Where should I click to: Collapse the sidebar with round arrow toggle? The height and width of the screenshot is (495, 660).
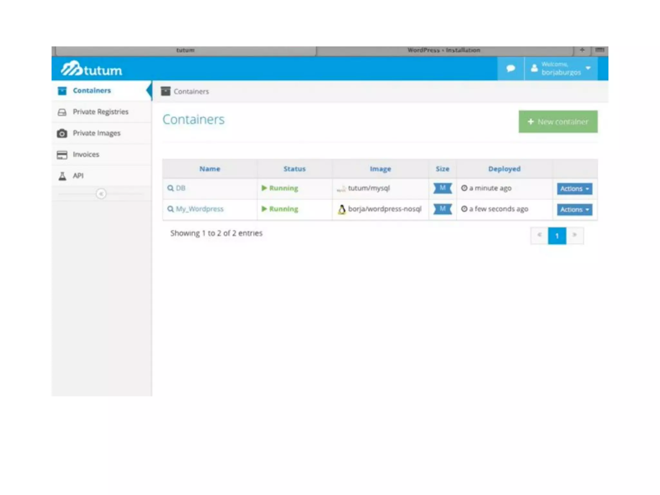point(101,194)
